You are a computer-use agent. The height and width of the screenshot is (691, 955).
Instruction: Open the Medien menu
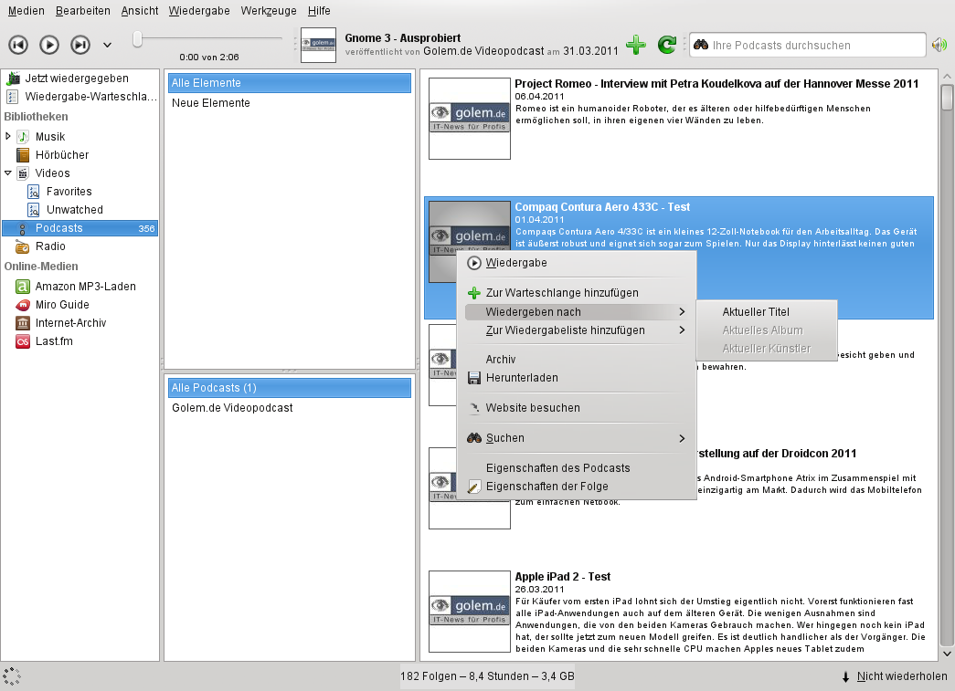[x=27, y=11]
